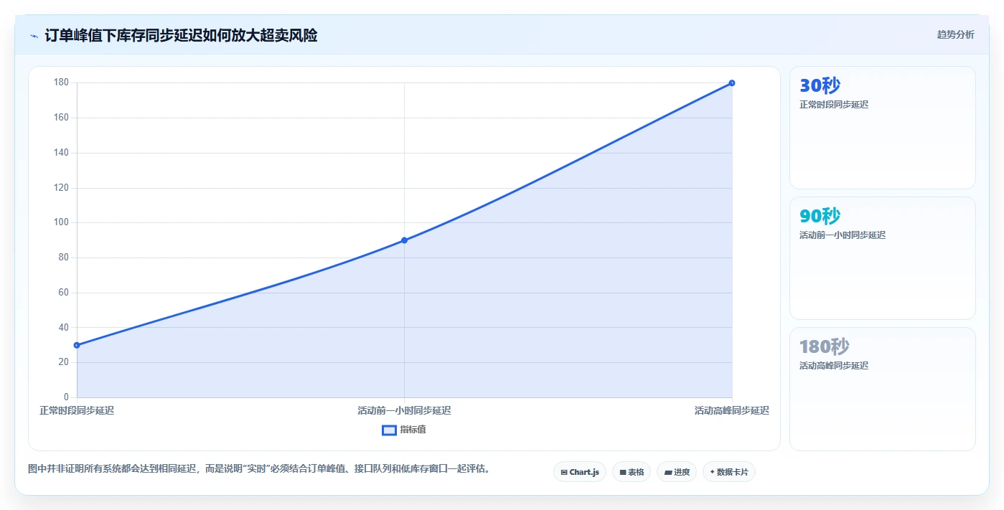The height and width of the screenshot is (510, 1004).
Task: Click x-axis label 活动高峰同步延迟
Action: click(732, 410)
